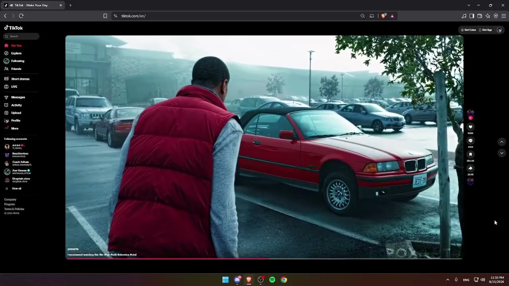Open the profile avatar in header
509x286 pixels.
click(x=499, y=30)
